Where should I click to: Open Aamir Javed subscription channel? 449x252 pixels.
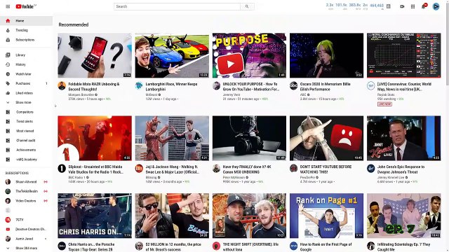coord(26,239)
